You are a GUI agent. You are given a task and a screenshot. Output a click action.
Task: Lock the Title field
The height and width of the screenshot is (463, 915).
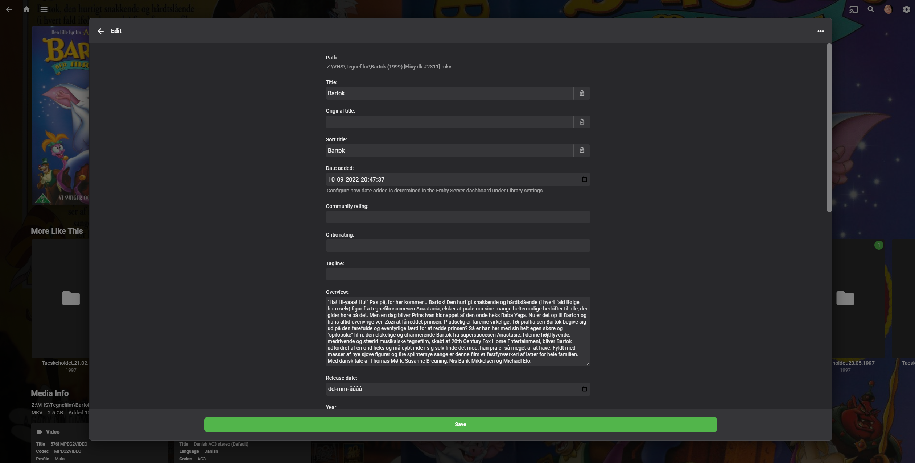582,93
